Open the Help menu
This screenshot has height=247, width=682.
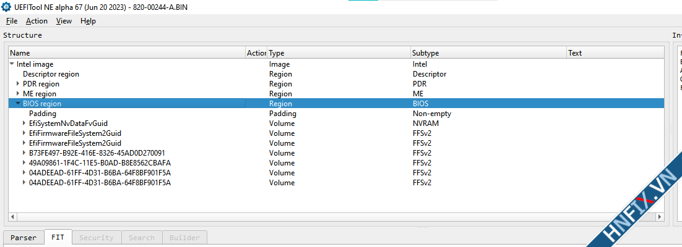click(88, 21)
